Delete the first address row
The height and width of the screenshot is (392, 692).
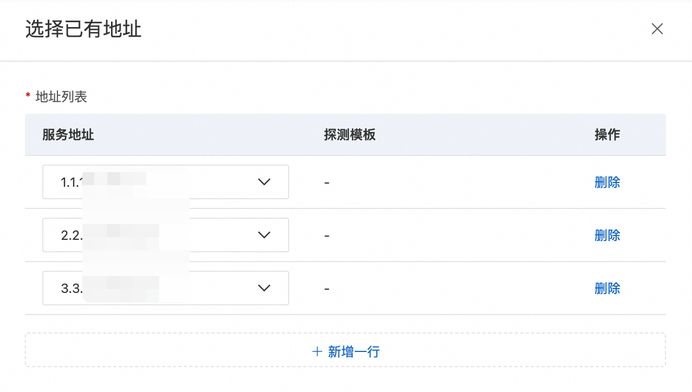(607, 182)
